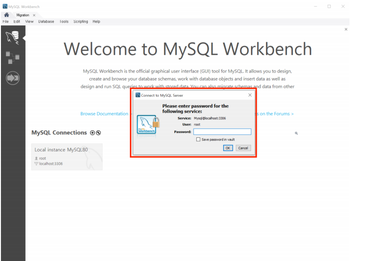Enable Save password in vault checkbox
This screenshot has height=261, width=386.
(x=198, y=139)
